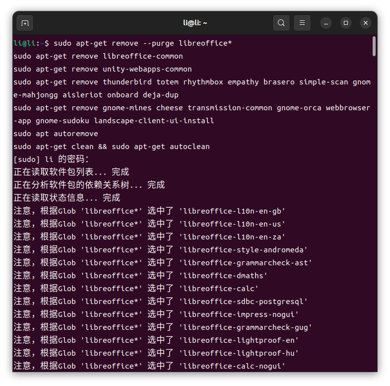Click the 'unity-webapps-common' command line
This screenshot has height=386, width=390.
pyautogui.click(x=103, y=69)
